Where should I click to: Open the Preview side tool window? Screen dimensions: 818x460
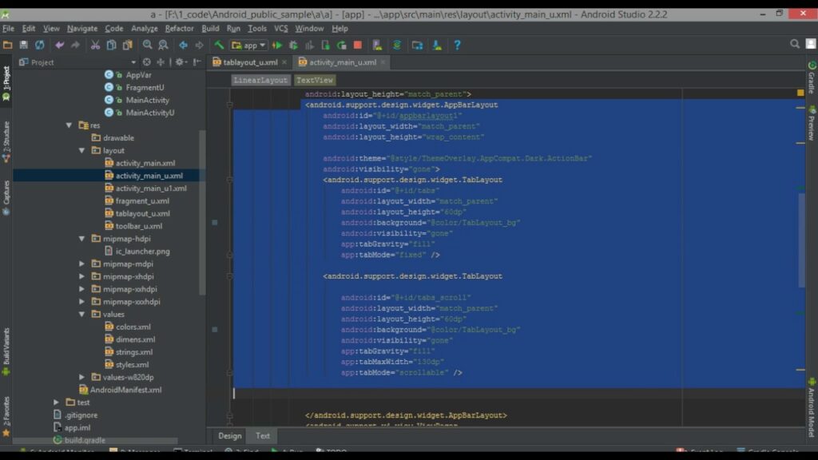[812, 123]
